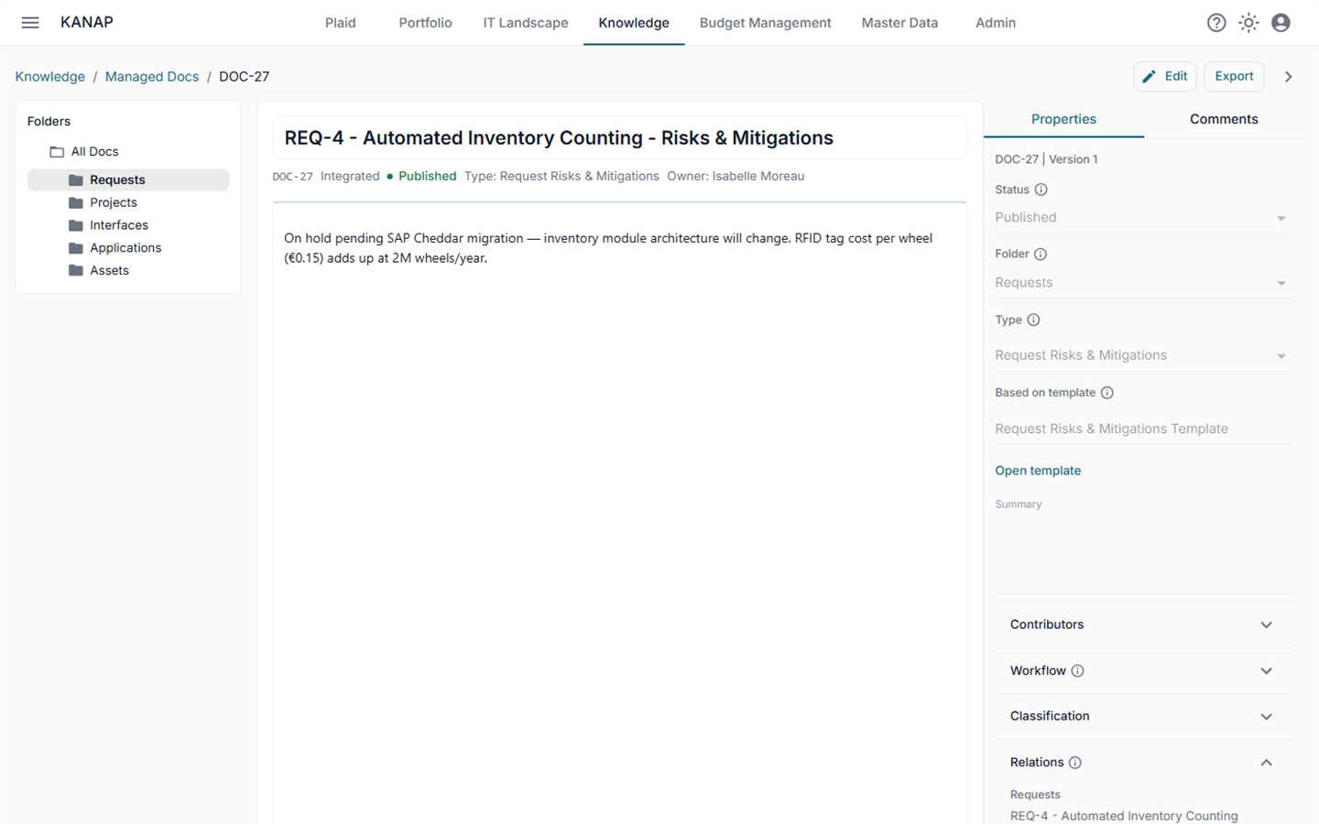Click the info icon next to Status
1319x824 pixels.
[1041, 190]
